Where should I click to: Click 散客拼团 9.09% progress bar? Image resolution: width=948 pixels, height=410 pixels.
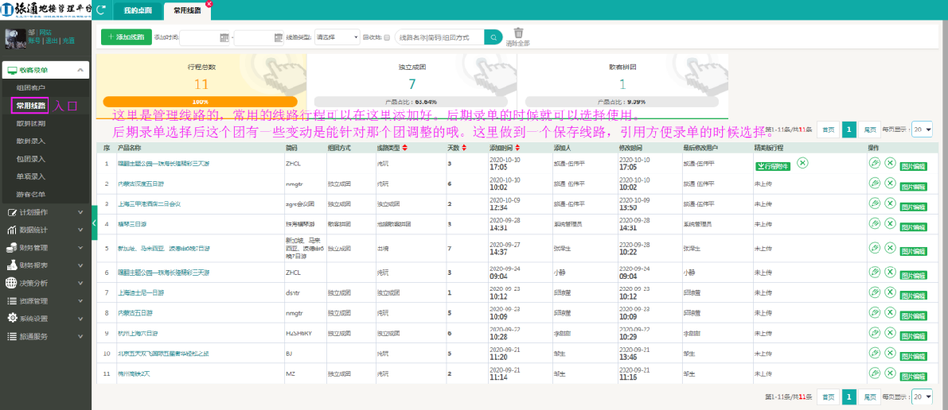[x=622, y=102]
